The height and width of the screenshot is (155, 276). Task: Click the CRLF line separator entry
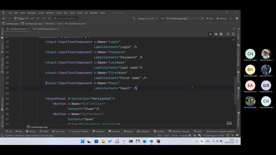tap(166, 136)
